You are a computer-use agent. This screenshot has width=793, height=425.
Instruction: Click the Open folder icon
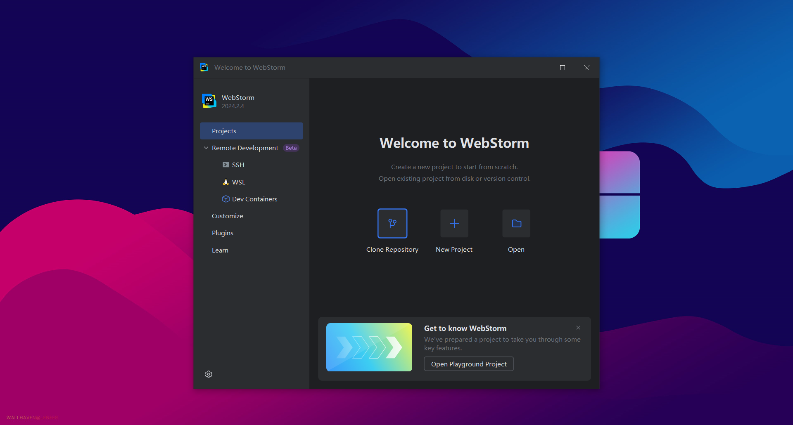[x=516, y=223]
